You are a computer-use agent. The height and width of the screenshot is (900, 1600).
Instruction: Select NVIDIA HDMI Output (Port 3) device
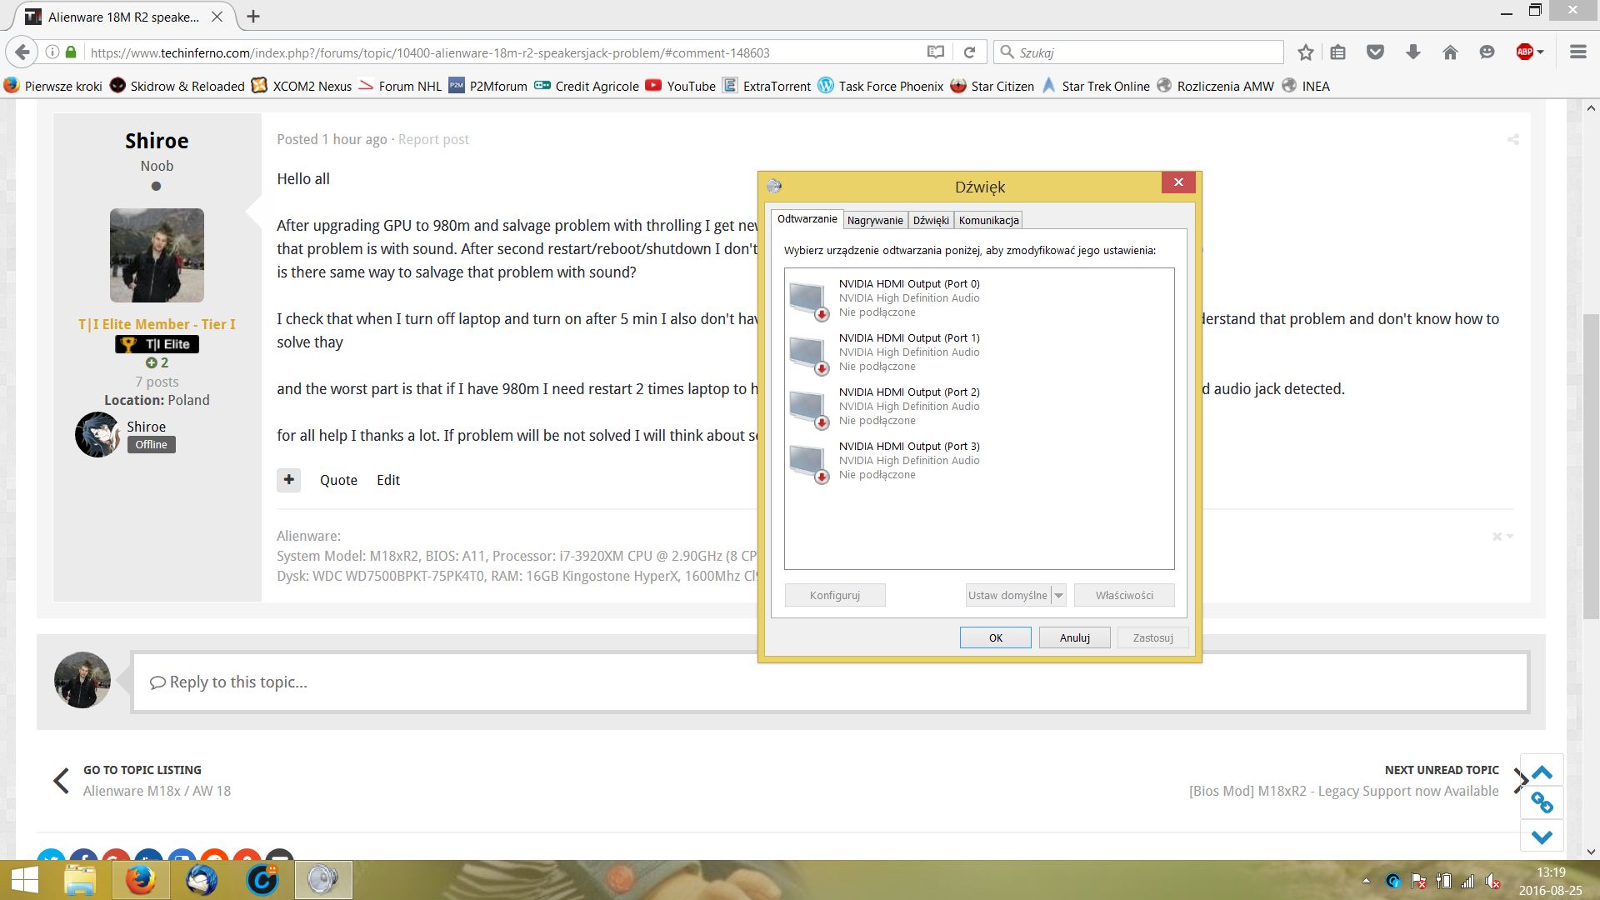979,460
